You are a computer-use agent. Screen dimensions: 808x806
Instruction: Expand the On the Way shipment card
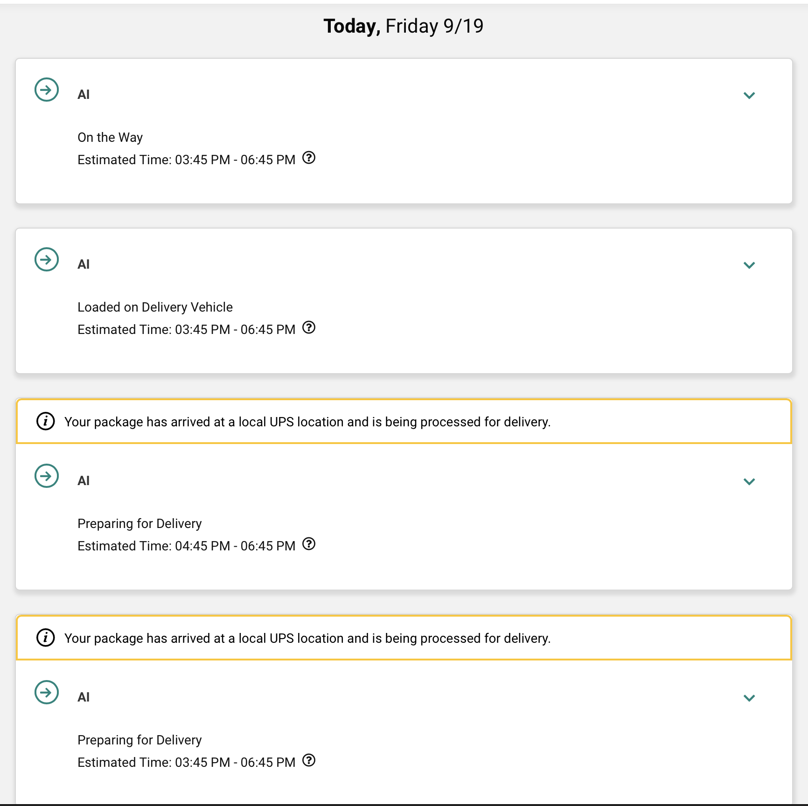click(749, 96)
